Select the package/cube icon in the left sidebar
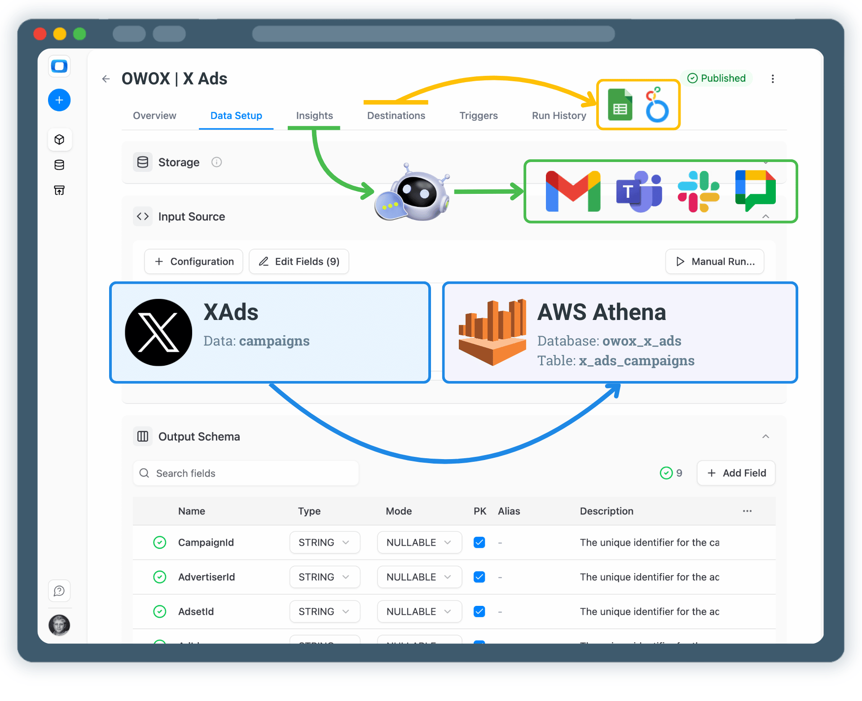 (x=59, y=139)
